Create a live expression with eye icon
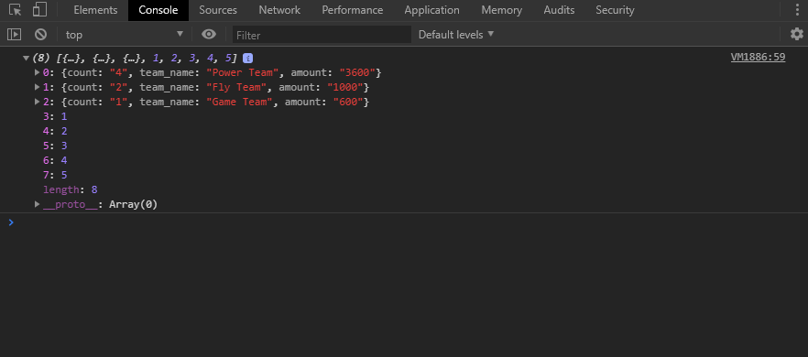 (209, 35)
